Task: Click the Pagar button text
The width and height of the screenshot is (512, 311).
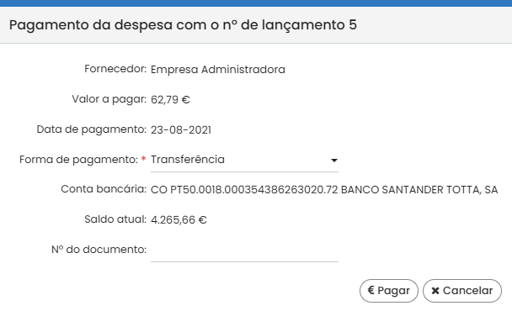Action: click(393, 291)
